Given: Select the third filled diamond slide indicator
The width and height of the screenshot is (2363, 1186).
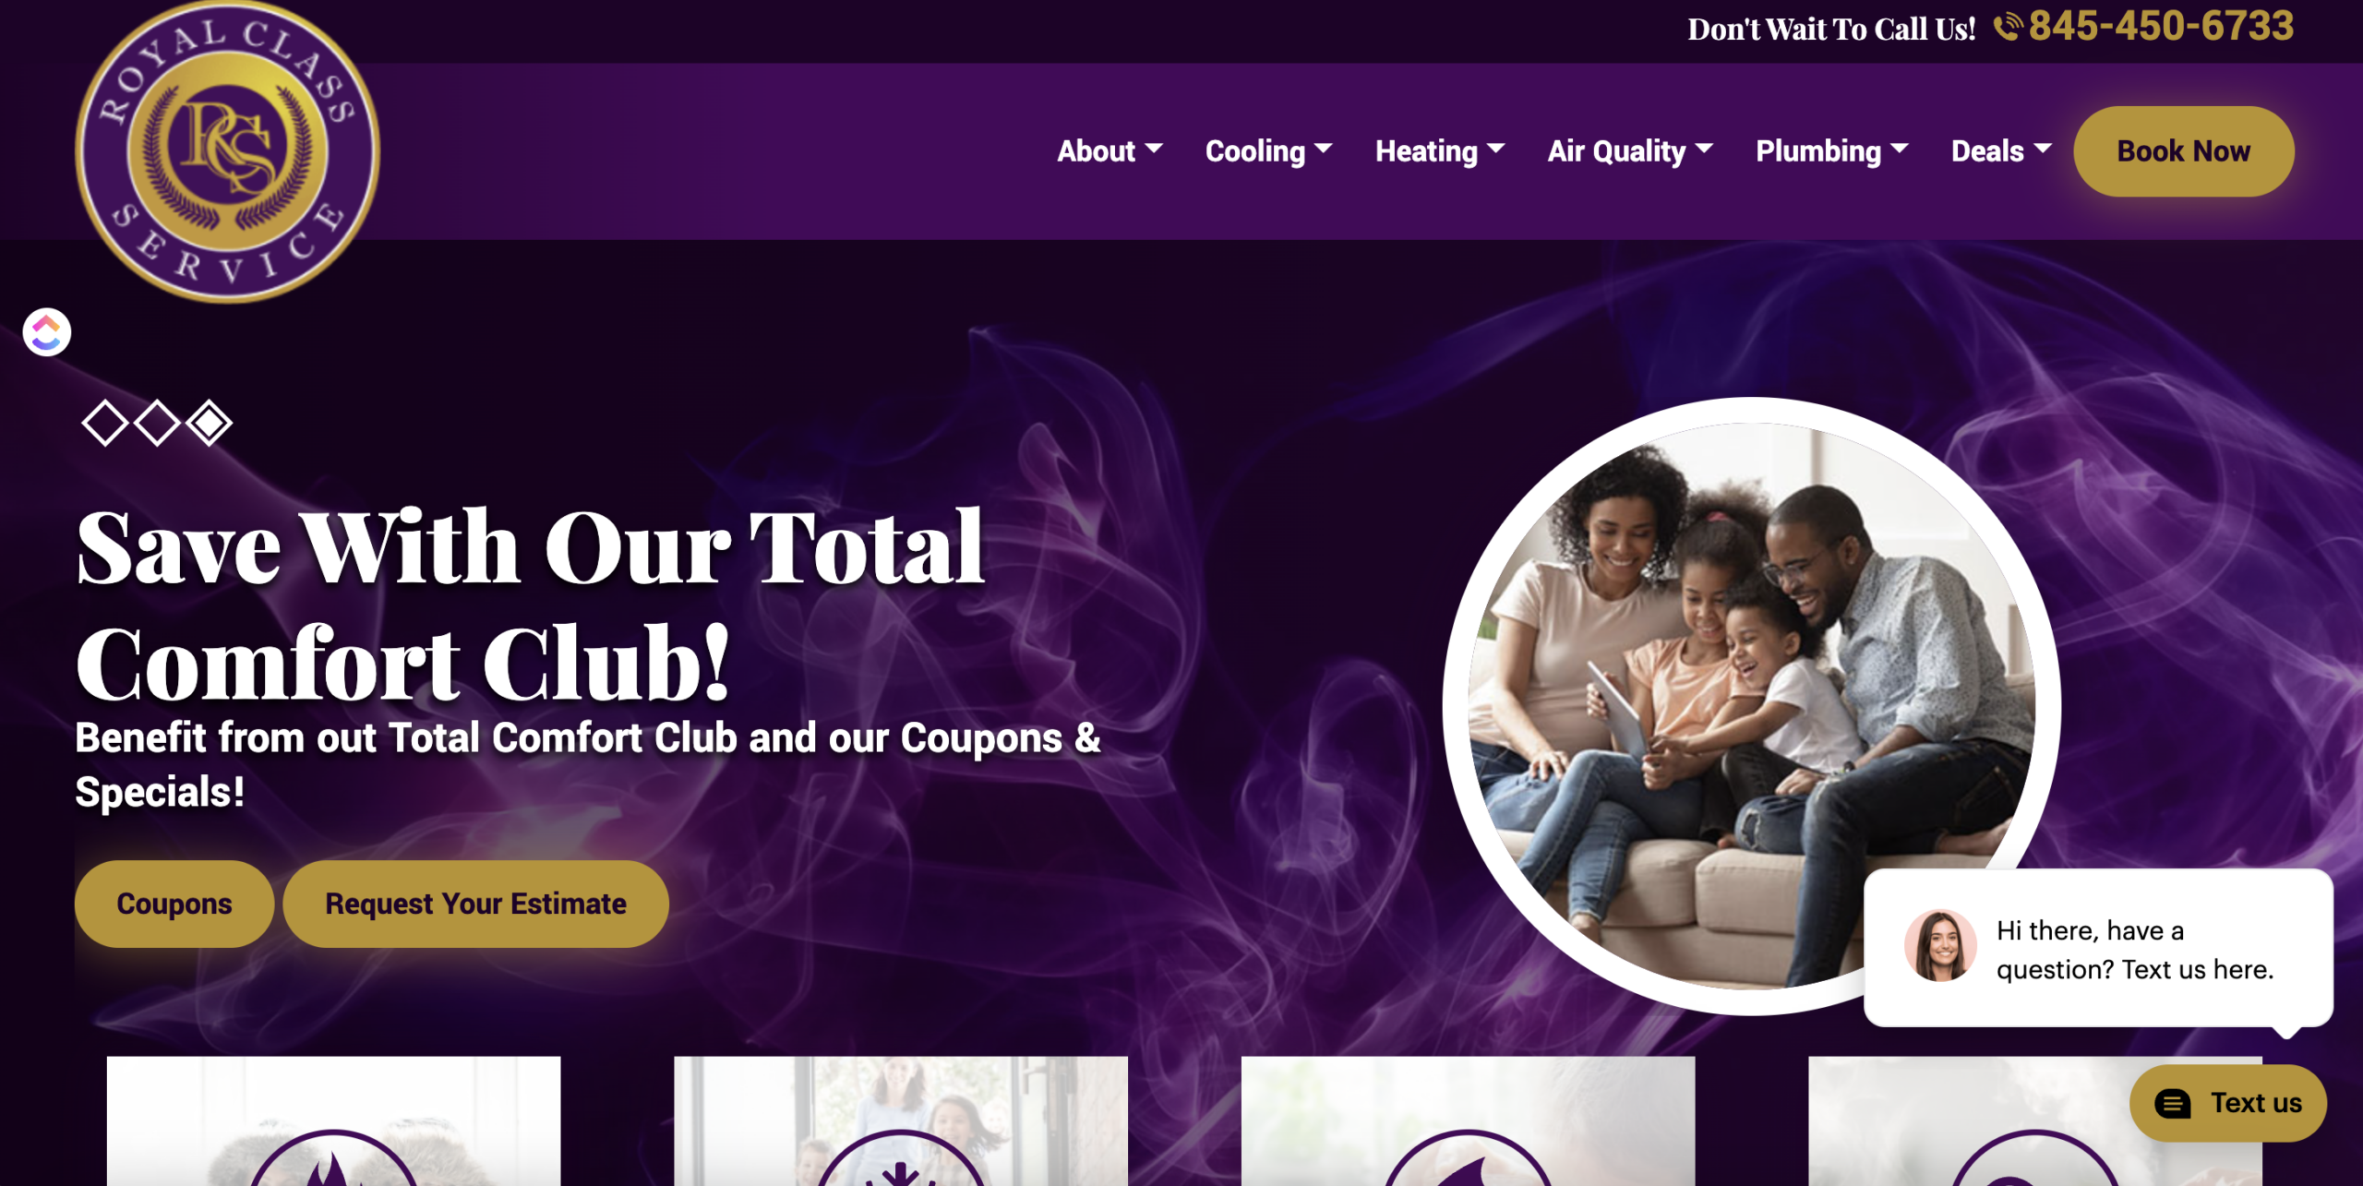Looking at the screenshot, I should [x=210, y=423].
